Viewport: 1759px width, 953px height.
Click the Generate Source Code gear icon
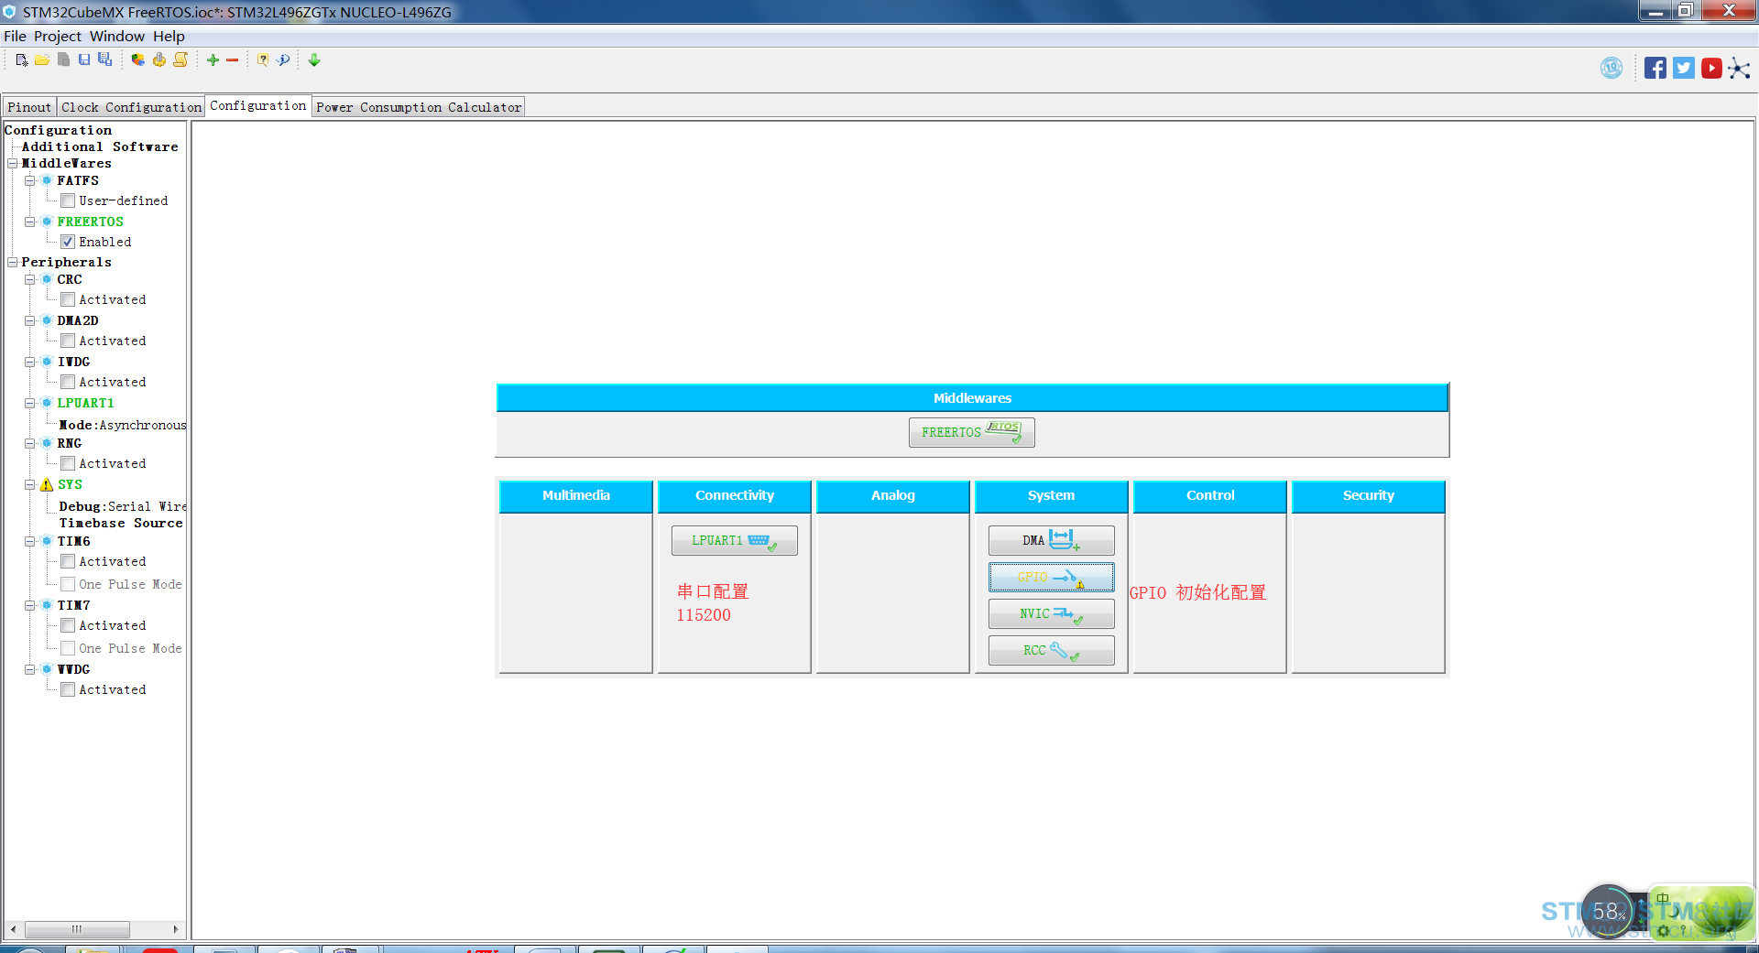point(159,60)
